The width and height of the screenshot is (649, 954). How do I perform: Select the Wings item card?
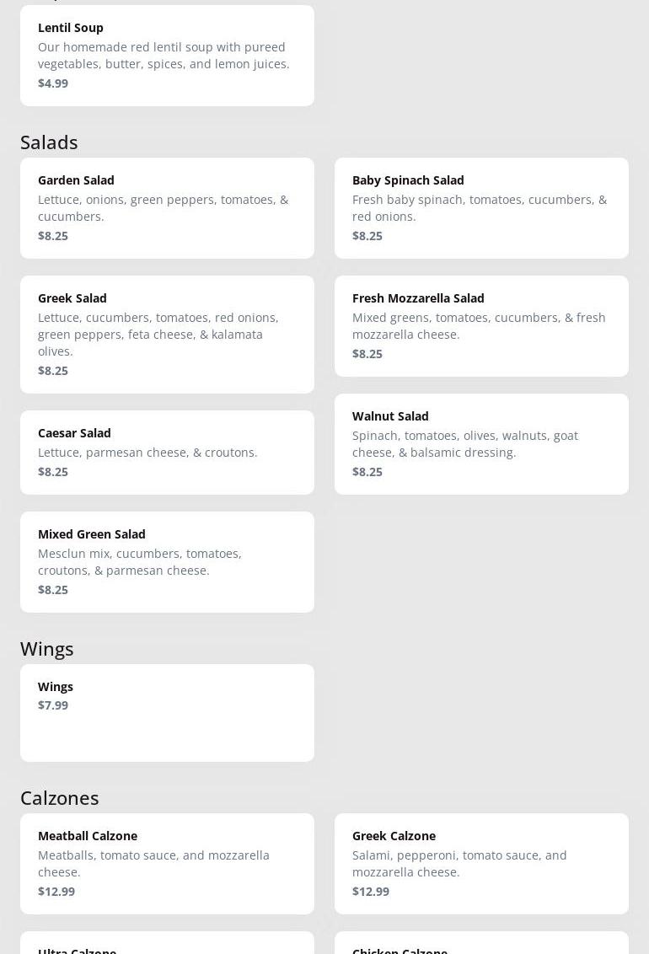point(167,712)
